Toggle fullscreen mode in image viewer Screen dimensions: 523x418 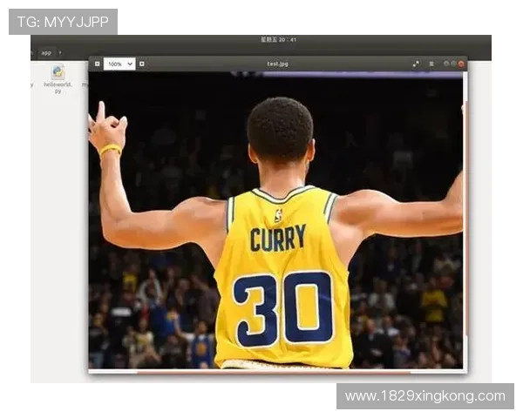click(x=416, y=64)
